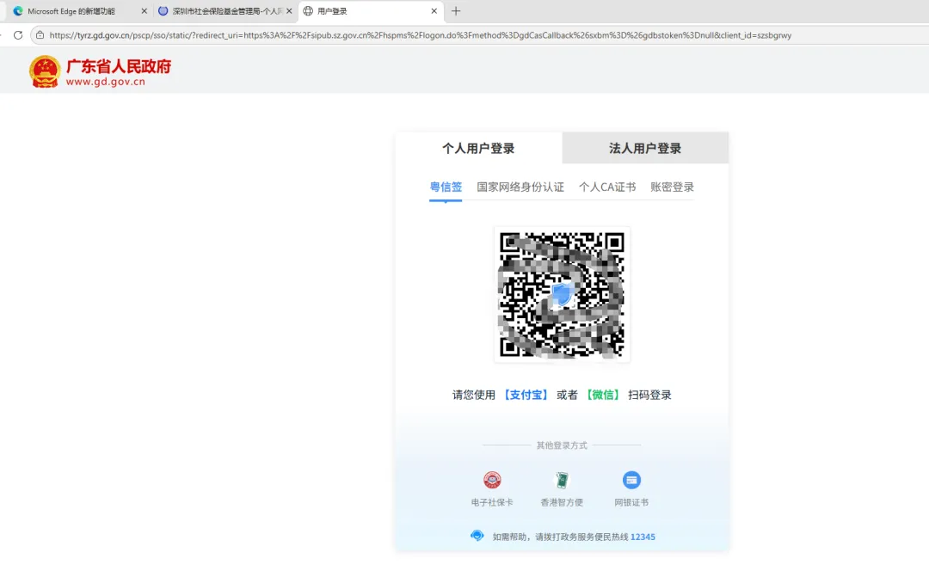Select the 用户登录 browser tab
The width and height of the screenshot is (929, 577).
pos(371,10)
